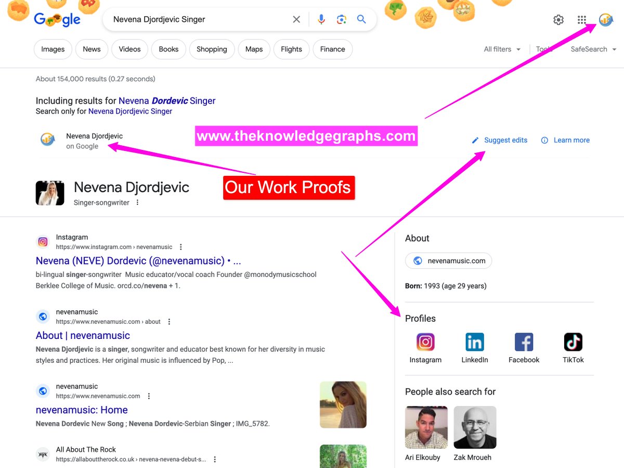Open the account profile avatar
The height and width of the screenshot is (468, 624).
coord(606,20)
